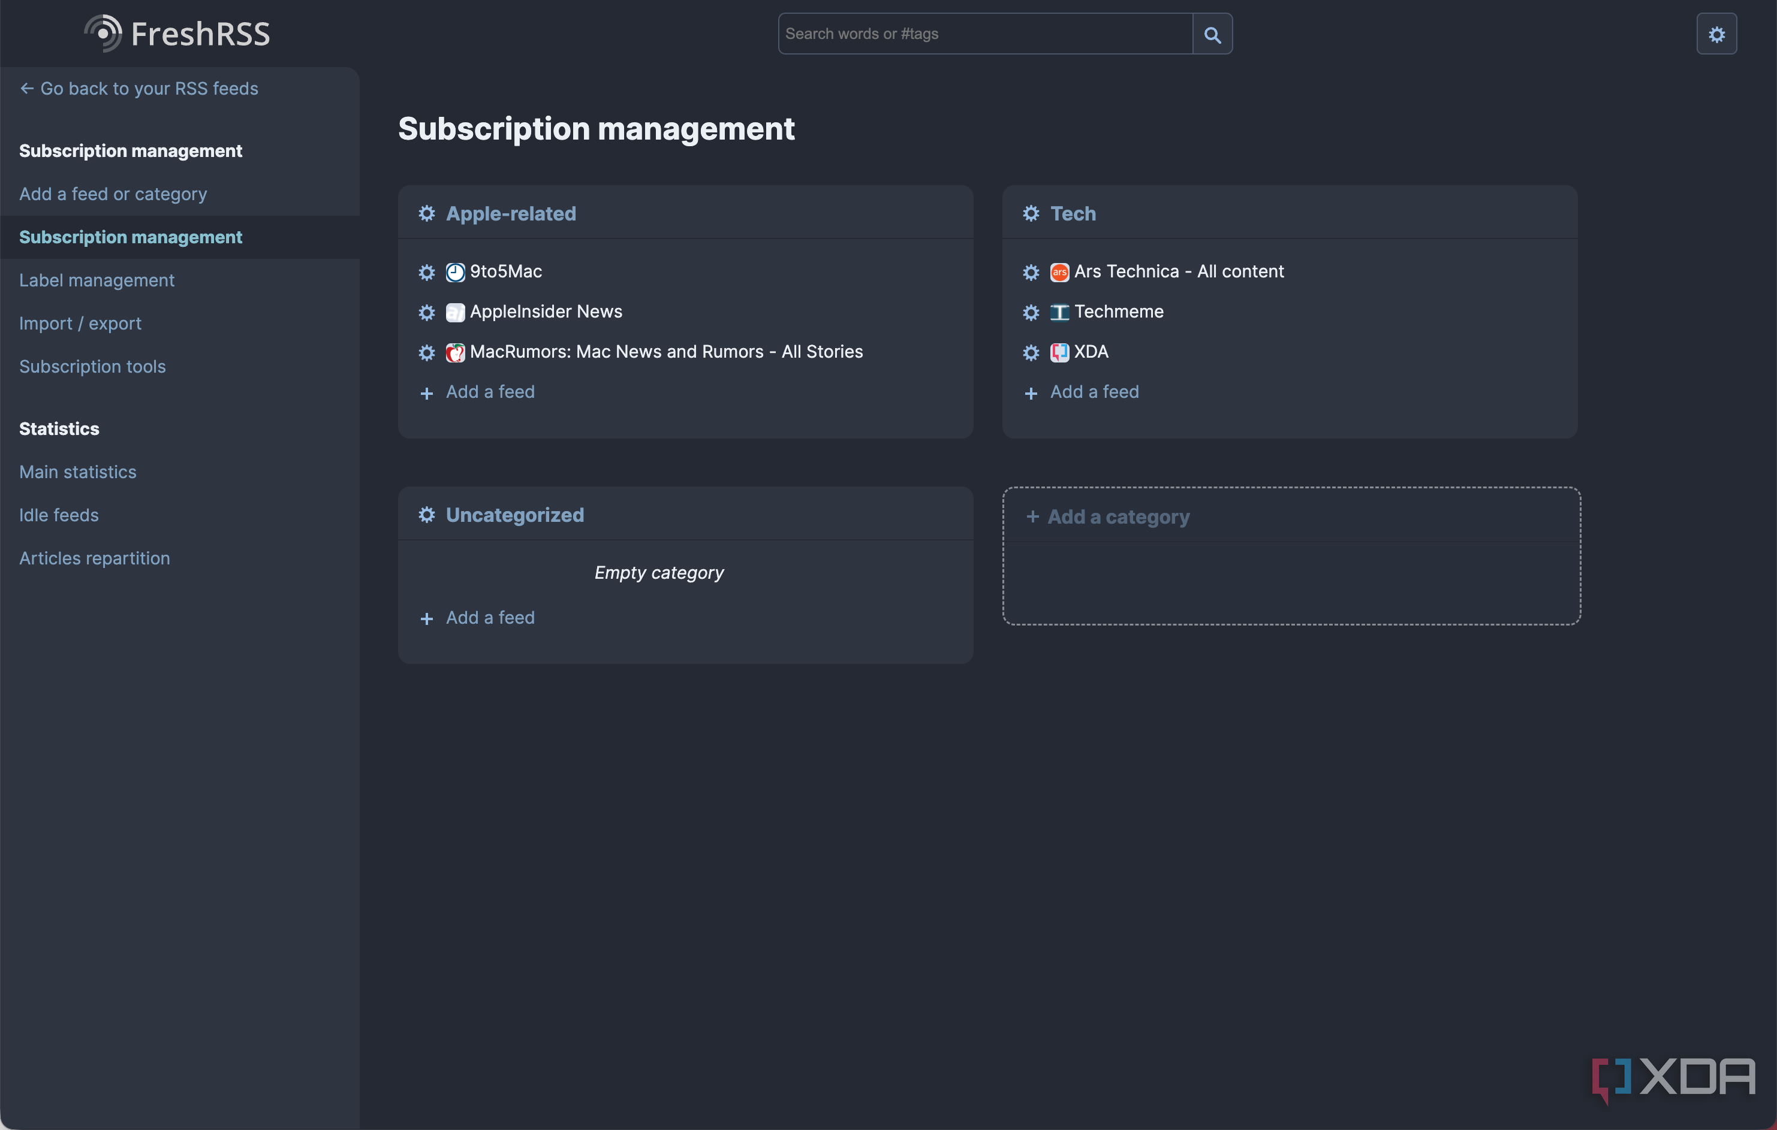Open Subscription tools
Screen dimensions: 1777x1130
pos(92,367)
